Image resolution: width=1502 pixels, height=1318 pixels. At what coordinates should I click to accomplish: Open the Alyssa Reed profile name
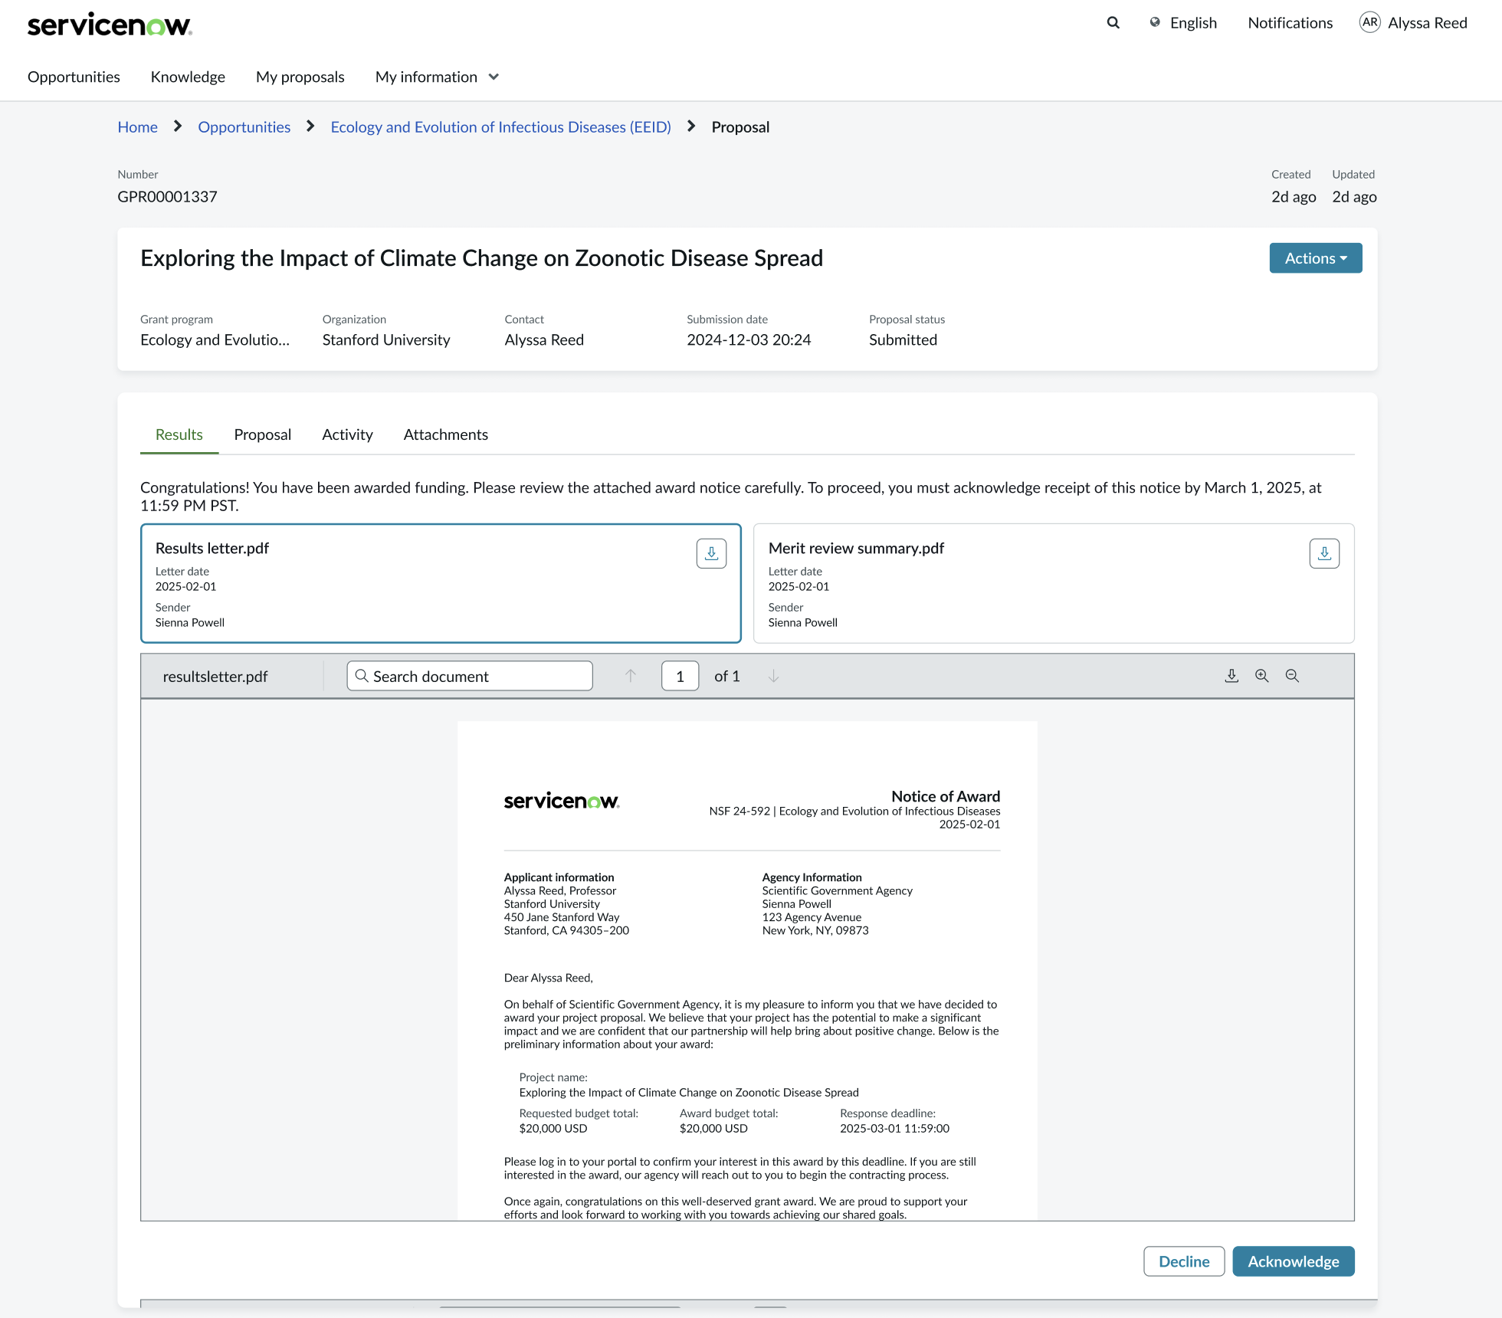(x=1428, y=23)
